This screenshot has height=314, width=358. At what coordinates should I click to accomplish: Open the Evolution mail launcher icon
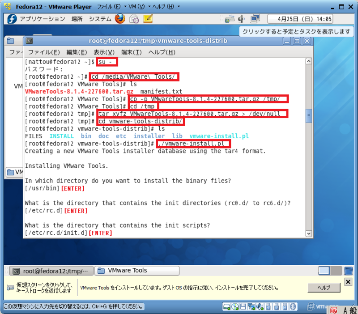[x=134, y=19]
